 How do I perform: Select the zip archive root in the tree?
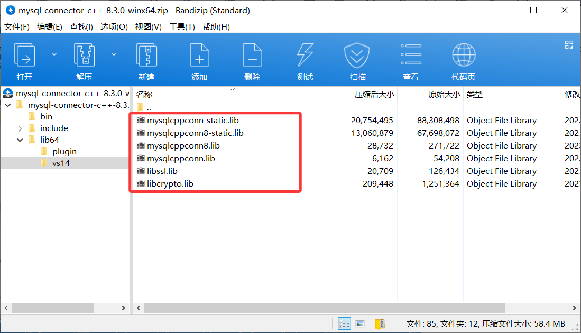[x=66, y=94]
